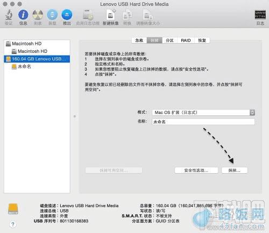
Task: Click the USB serial number 801130168383
Action: (74, 221)
